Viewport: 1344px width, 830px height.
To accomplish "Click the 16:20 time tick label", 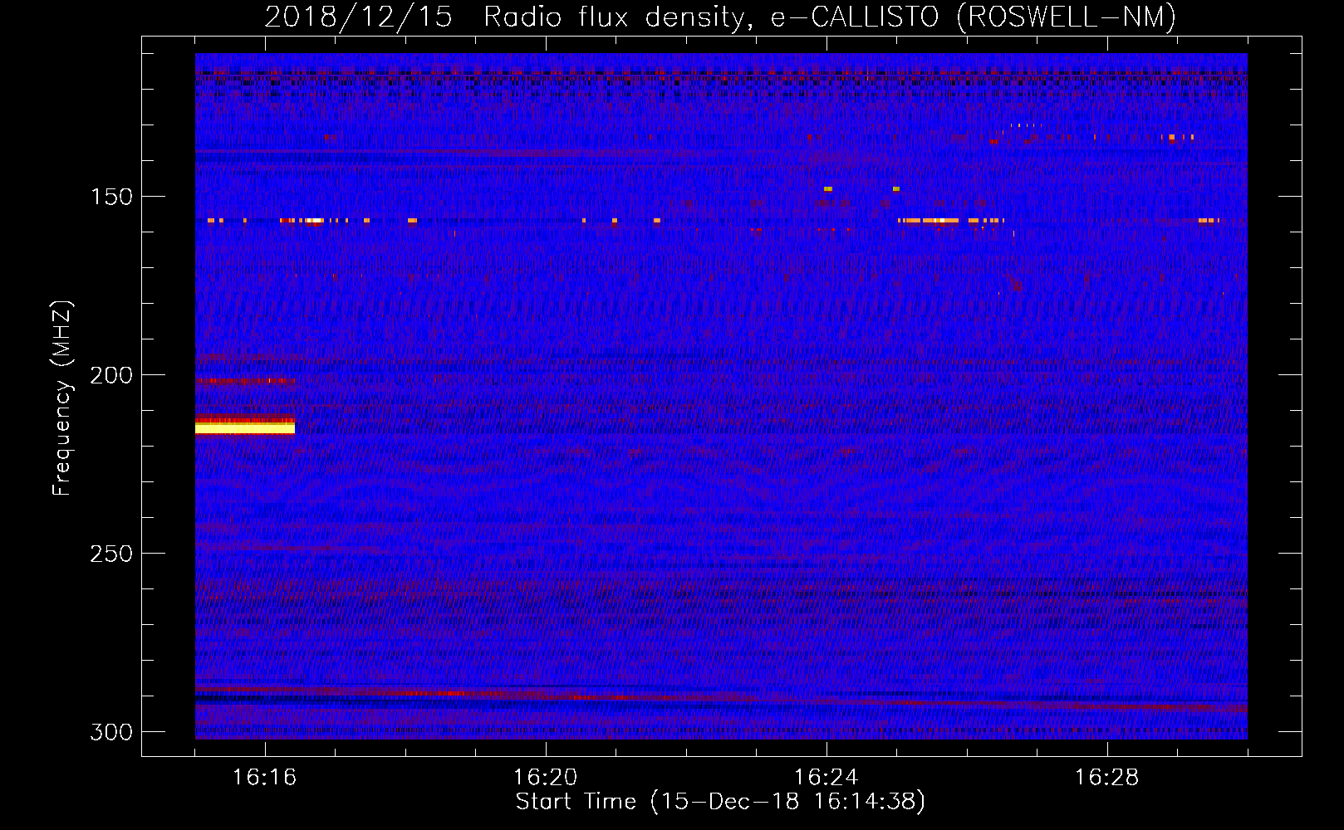I will 545,778.
